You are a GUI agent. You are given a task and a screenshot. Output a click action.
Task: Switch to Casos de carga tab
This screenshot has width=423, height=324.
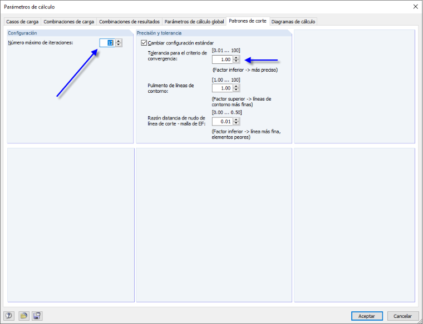click(x=22, y=22)
